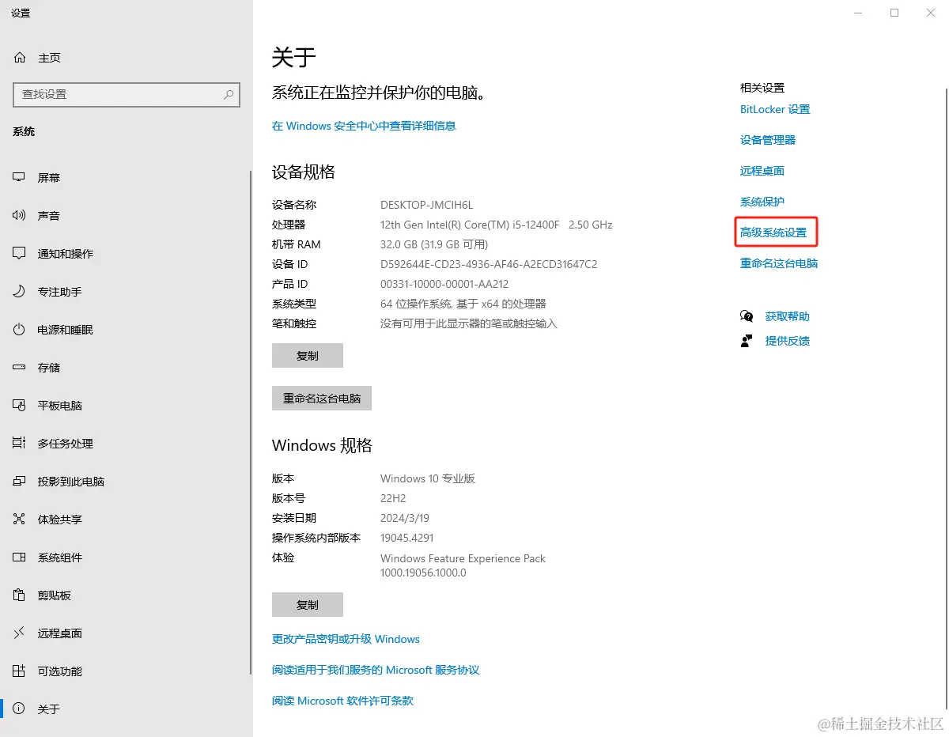Click edition value Windows 10 专业版

coord(428,478)
